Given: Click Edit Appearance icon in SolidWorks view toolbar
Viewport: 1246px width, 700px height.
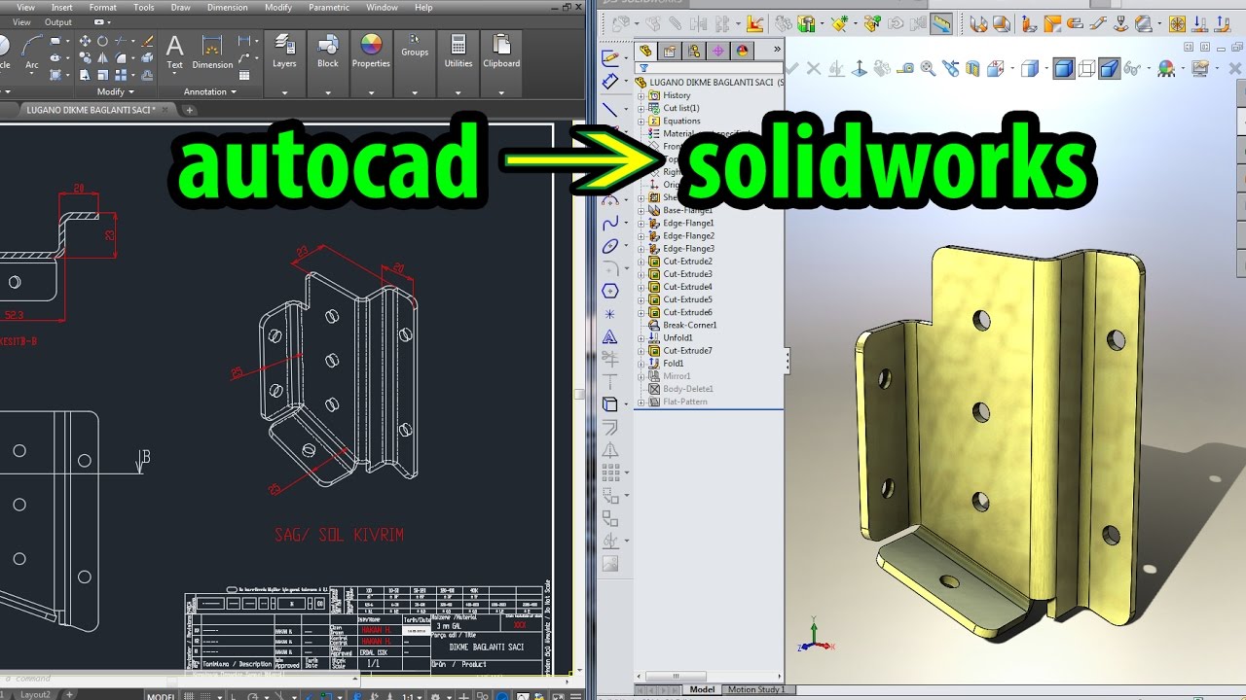Looking at the screenshot, I should click(1166, 68).
